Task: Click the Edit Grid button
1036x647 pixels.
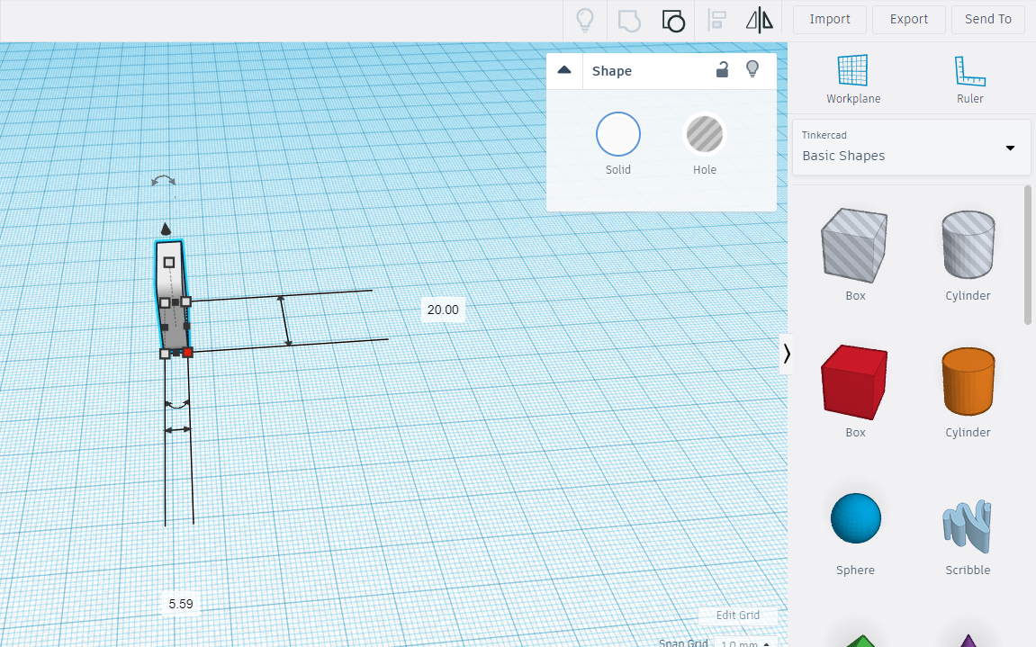Action: (x=737, y=616)
